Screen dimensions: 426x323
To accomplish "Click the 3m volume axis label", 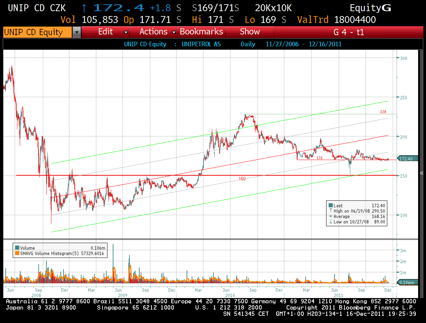I will point(403,250).
